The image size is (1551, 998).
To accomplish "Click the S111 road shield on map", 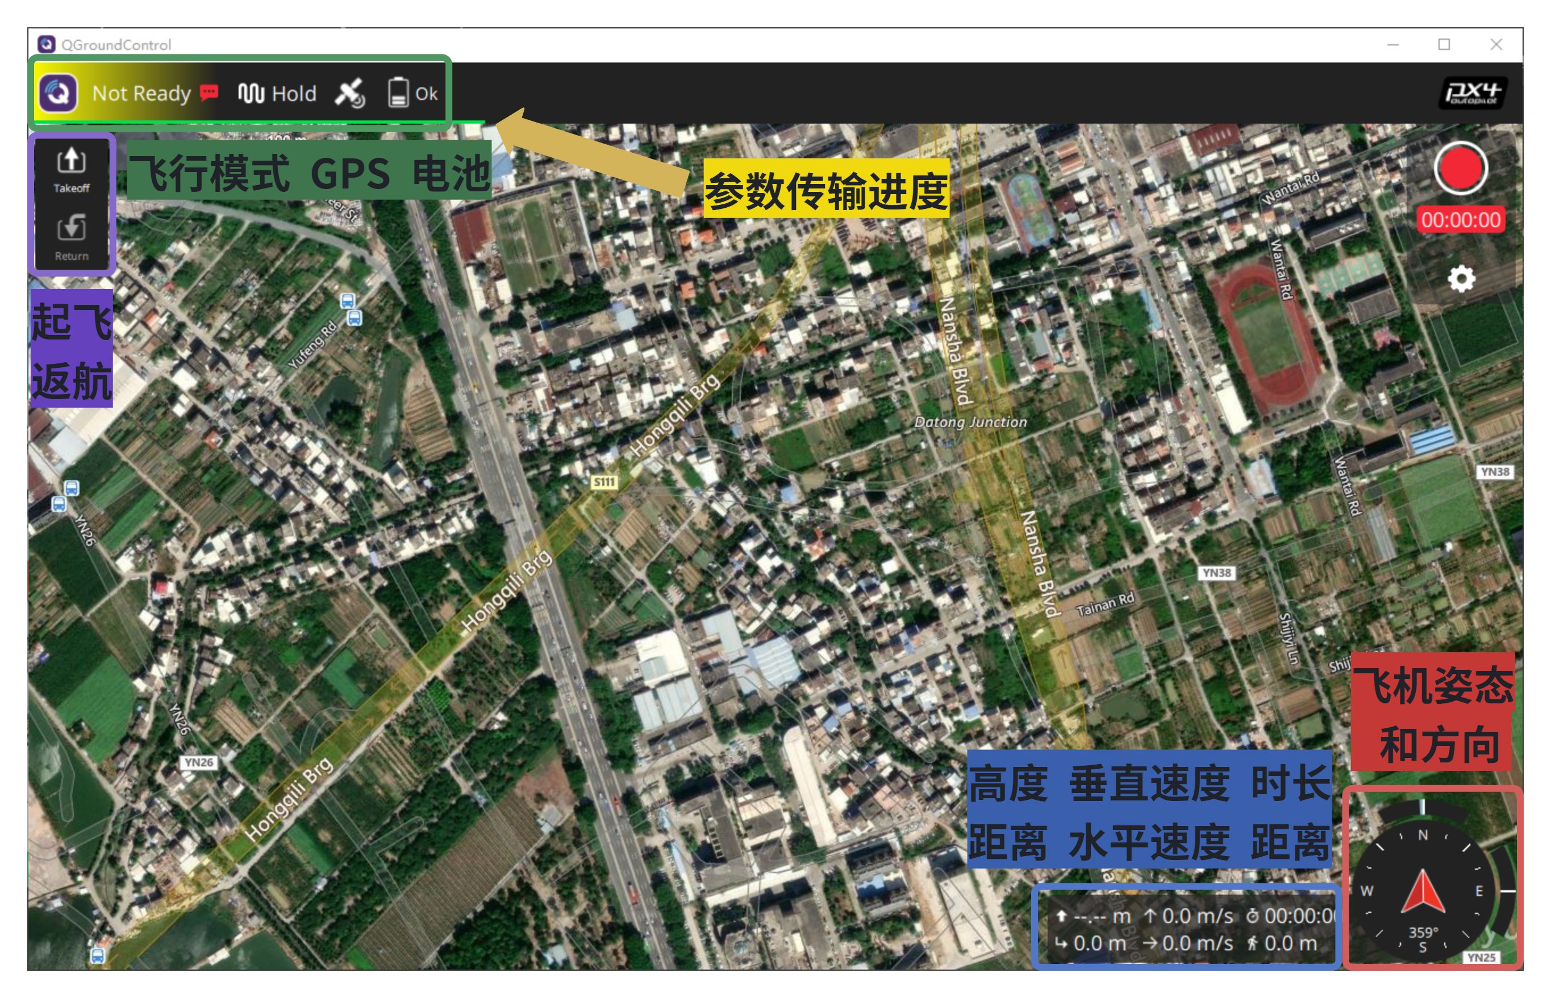I will 604,481.
